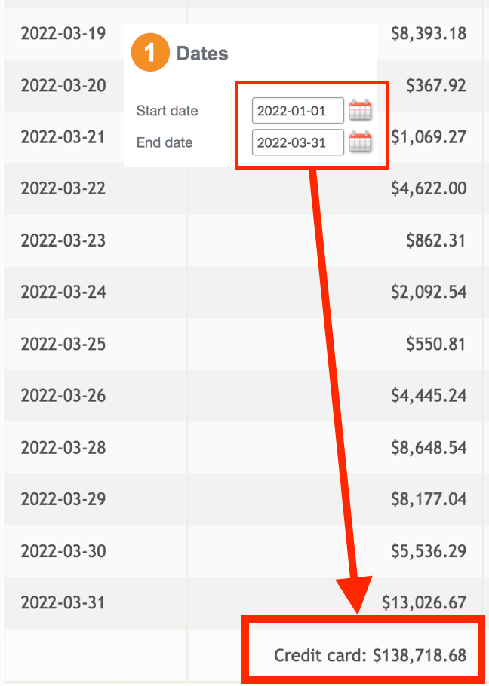
Task: Click the $8,648.54 amount cell
Action: (x=429, y=448)
